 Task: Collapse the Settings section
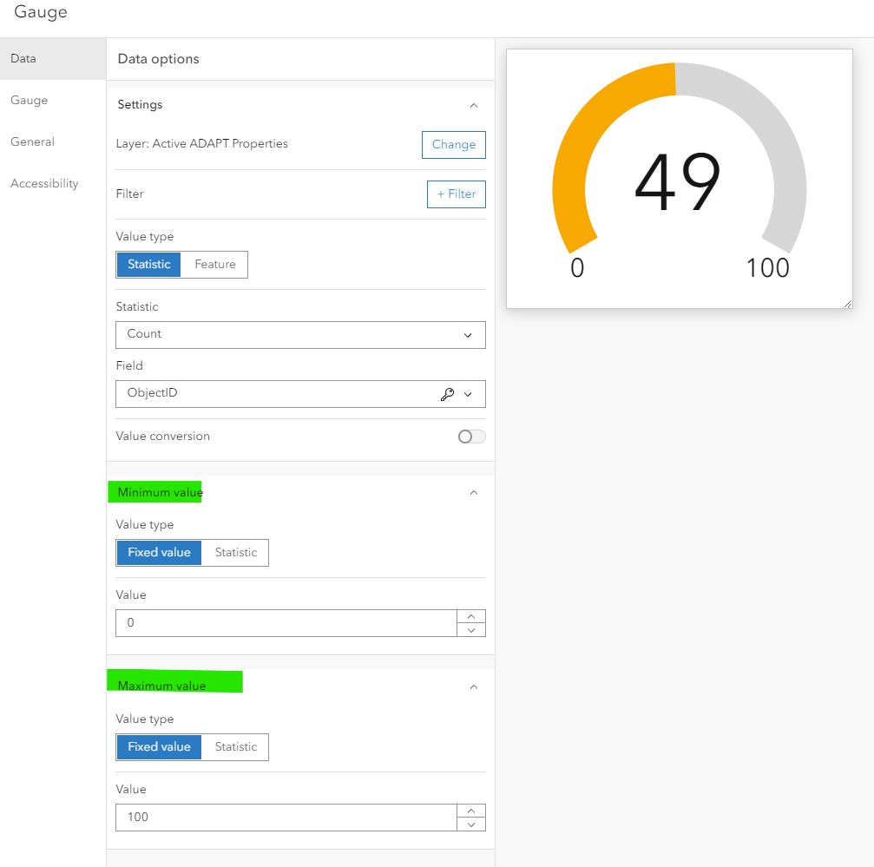click(x=474, y=104)
